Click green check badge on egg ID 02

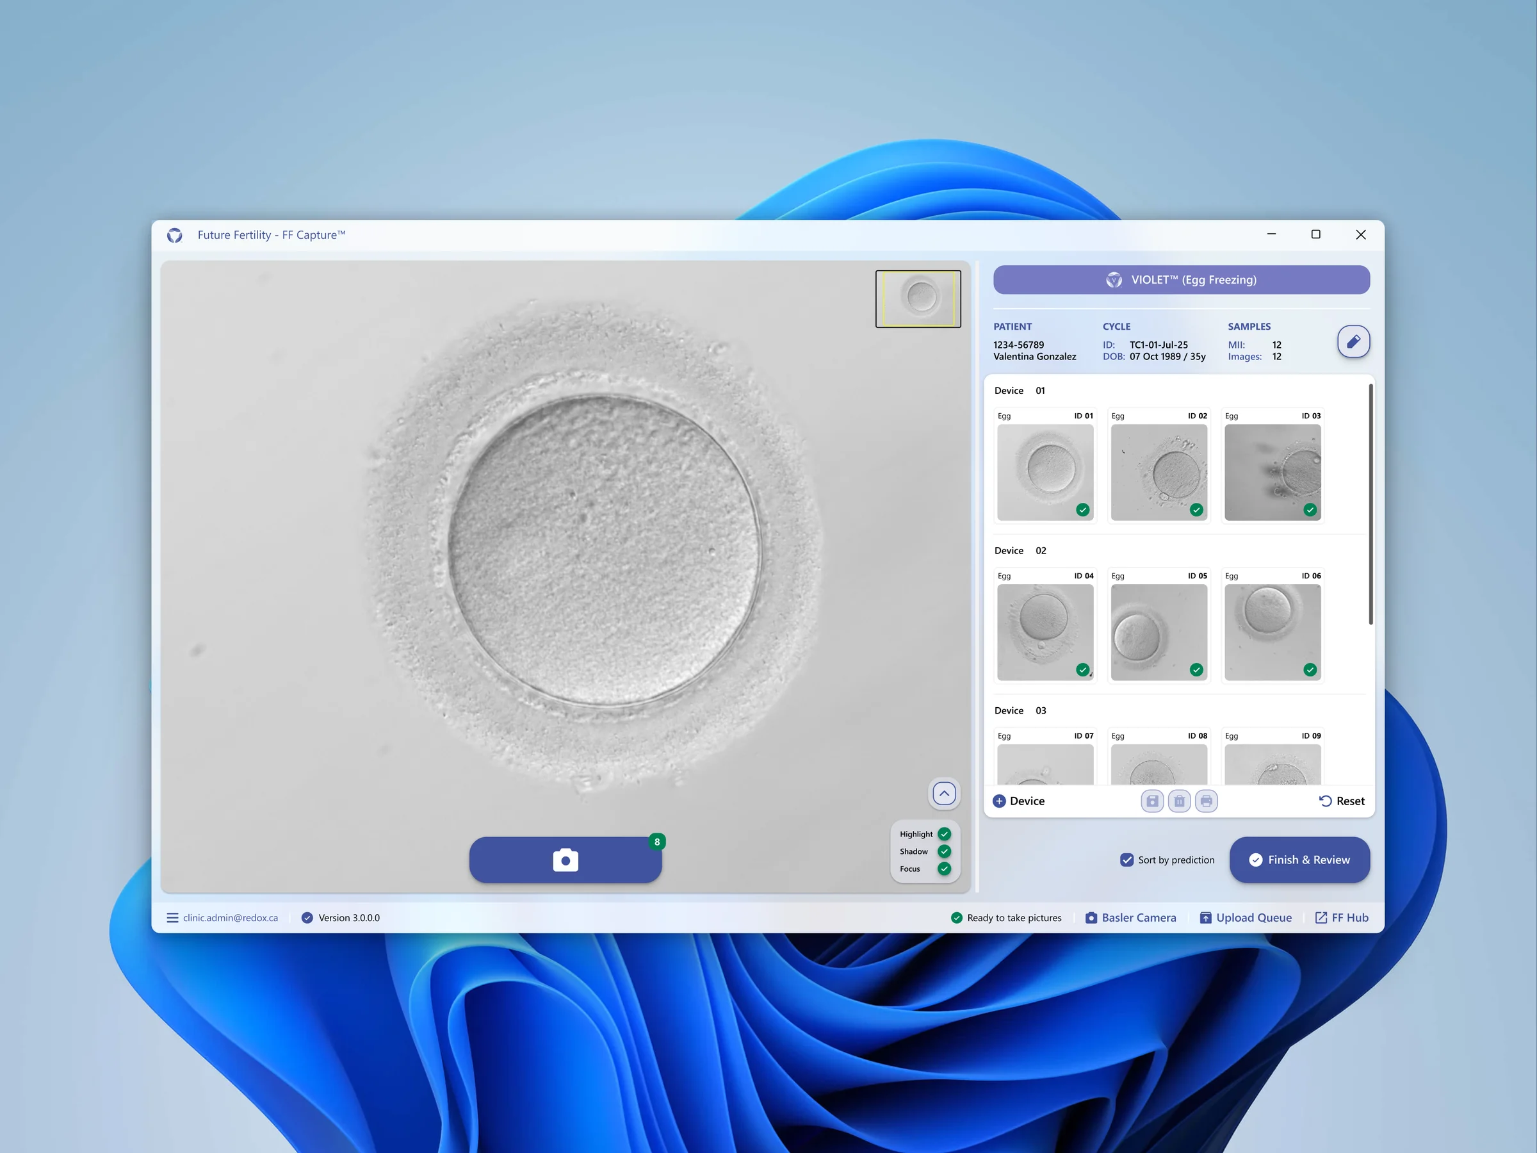click(1196, 509)
